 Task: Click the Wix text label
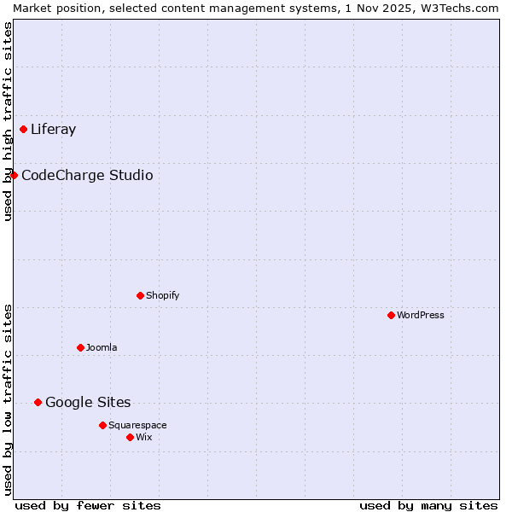click(x=143, y=438)
